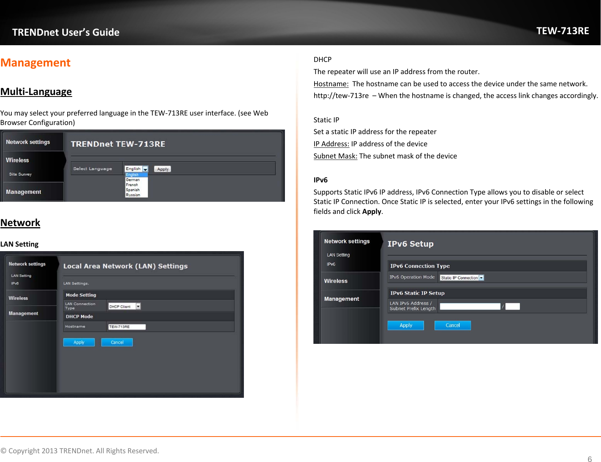Image resolution: width=601 pixels, height=462 pixels.
Task: Open Wireless in language screenshot sidebar
Action: 17,160
